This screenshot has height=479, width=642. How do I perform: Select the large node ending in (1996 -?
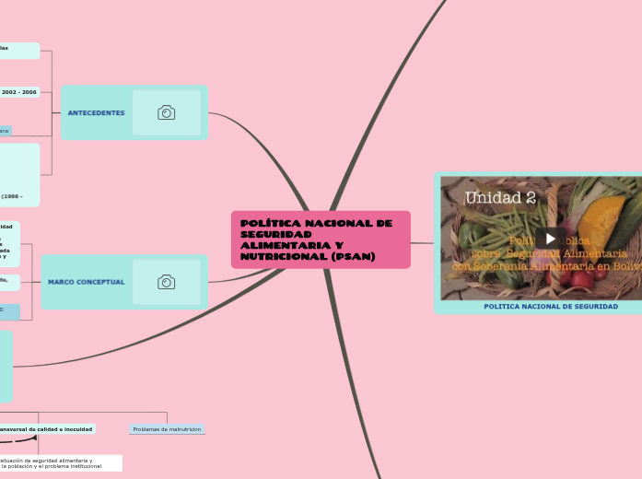click(19, 173)
